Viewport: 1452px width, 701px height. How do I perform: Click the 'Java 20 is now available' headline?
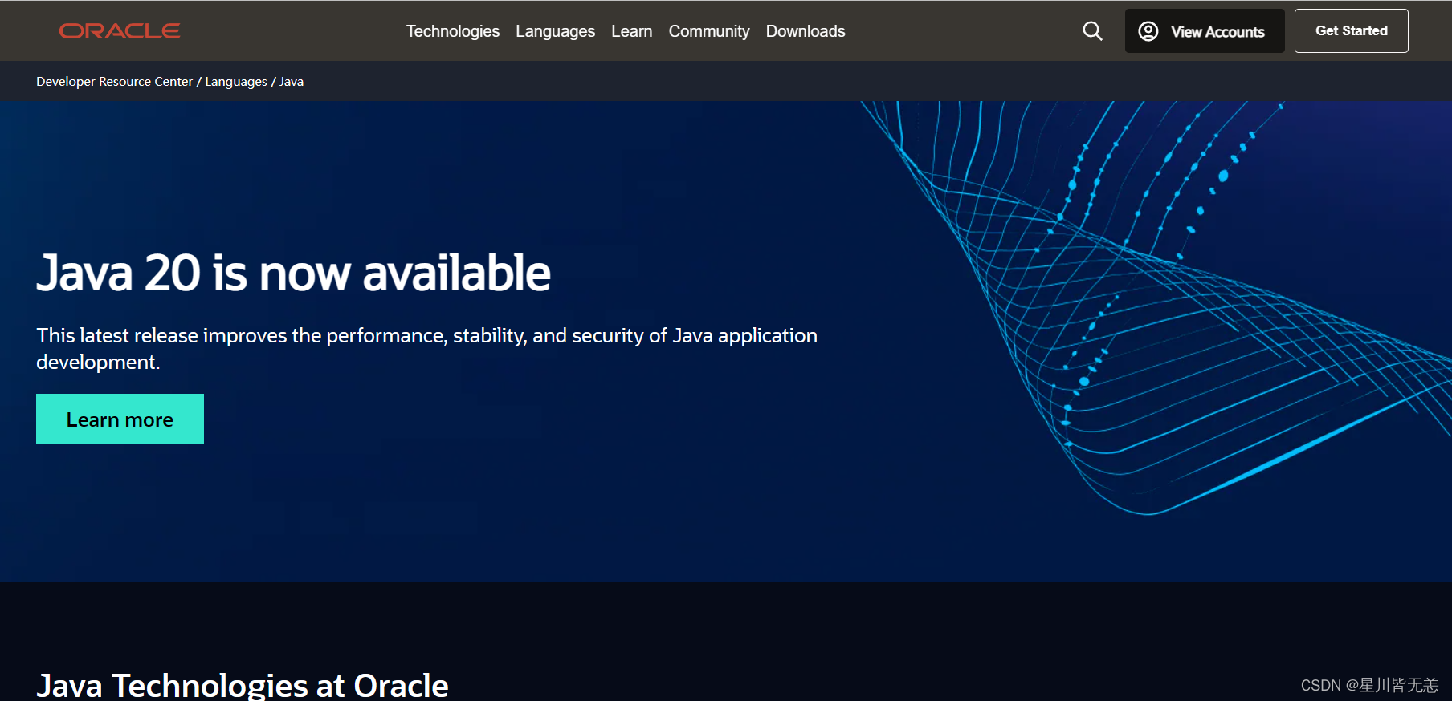[293, 273]
